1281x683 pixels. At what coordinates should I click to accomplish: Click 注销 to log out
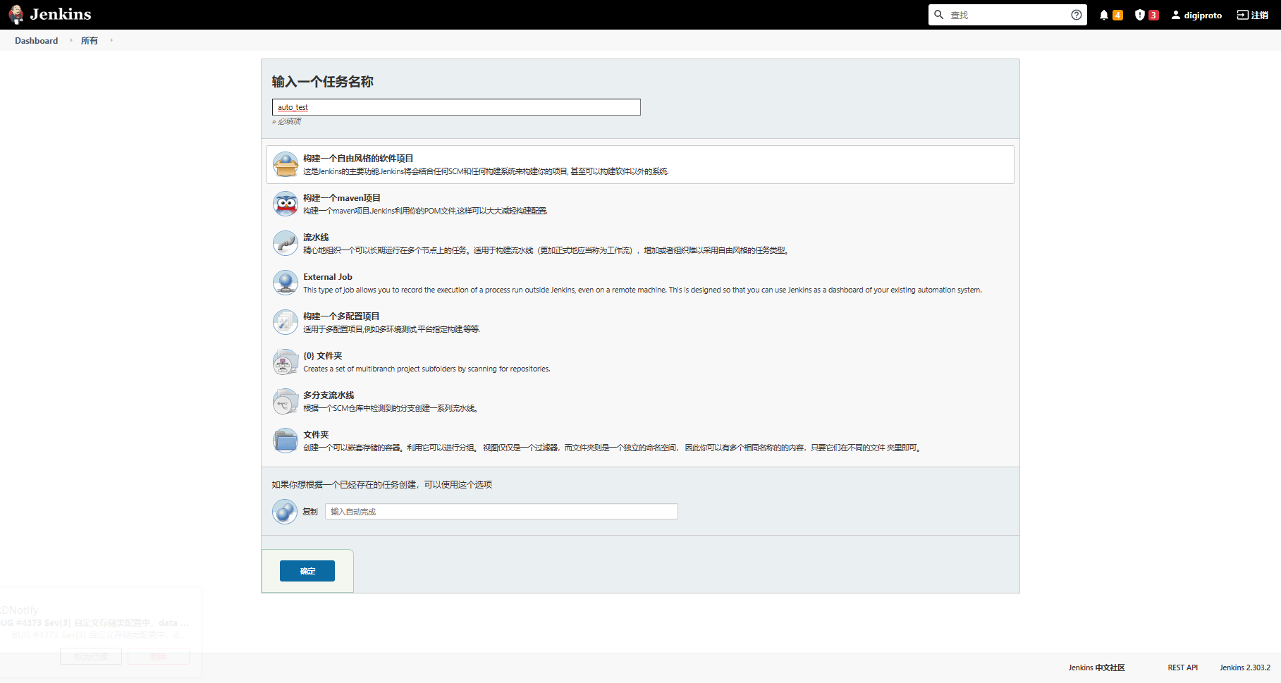pos(1251,14)
